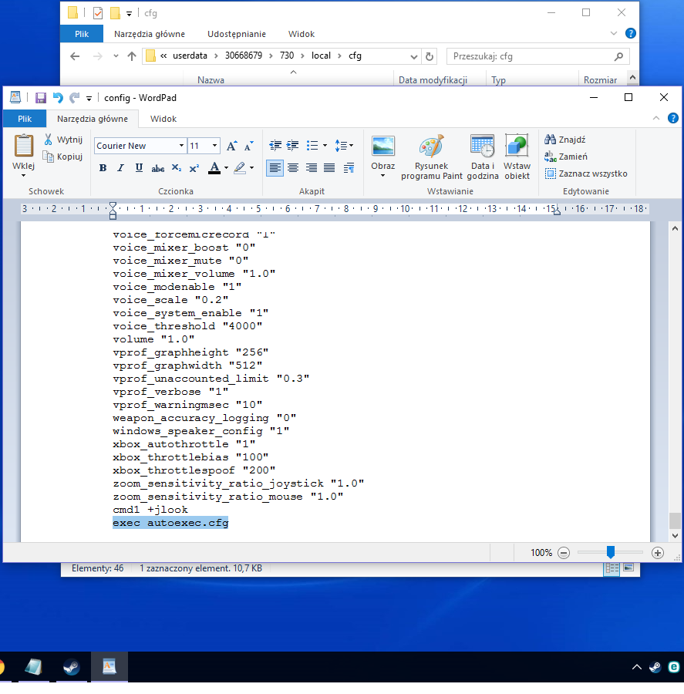Click the Przeszukaj: cfg search box
684x694 pixels.
pos(538,56)
